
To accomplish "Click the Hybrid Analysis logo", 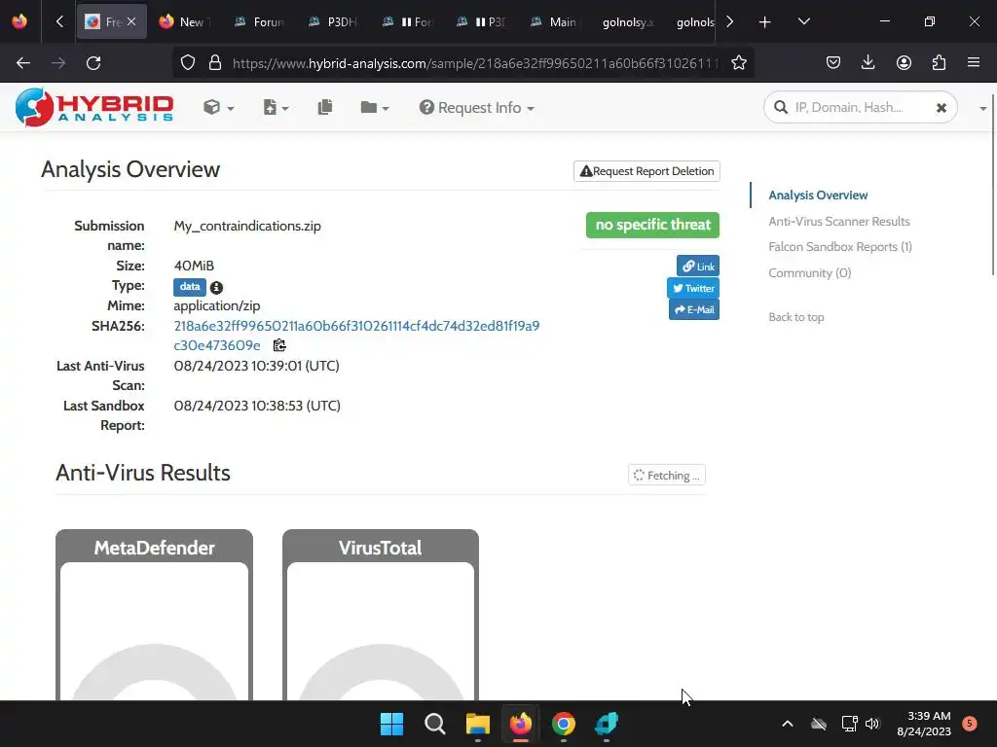I will tap(94, 107).
